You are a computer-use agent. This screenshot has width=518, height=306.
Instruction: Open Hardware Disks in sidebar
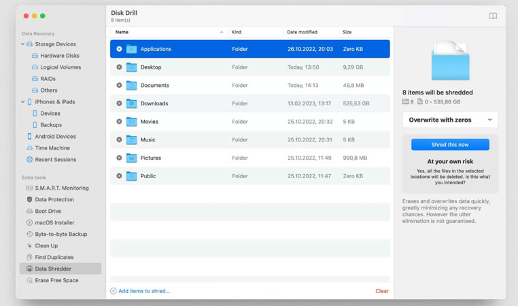pos(59,56)
